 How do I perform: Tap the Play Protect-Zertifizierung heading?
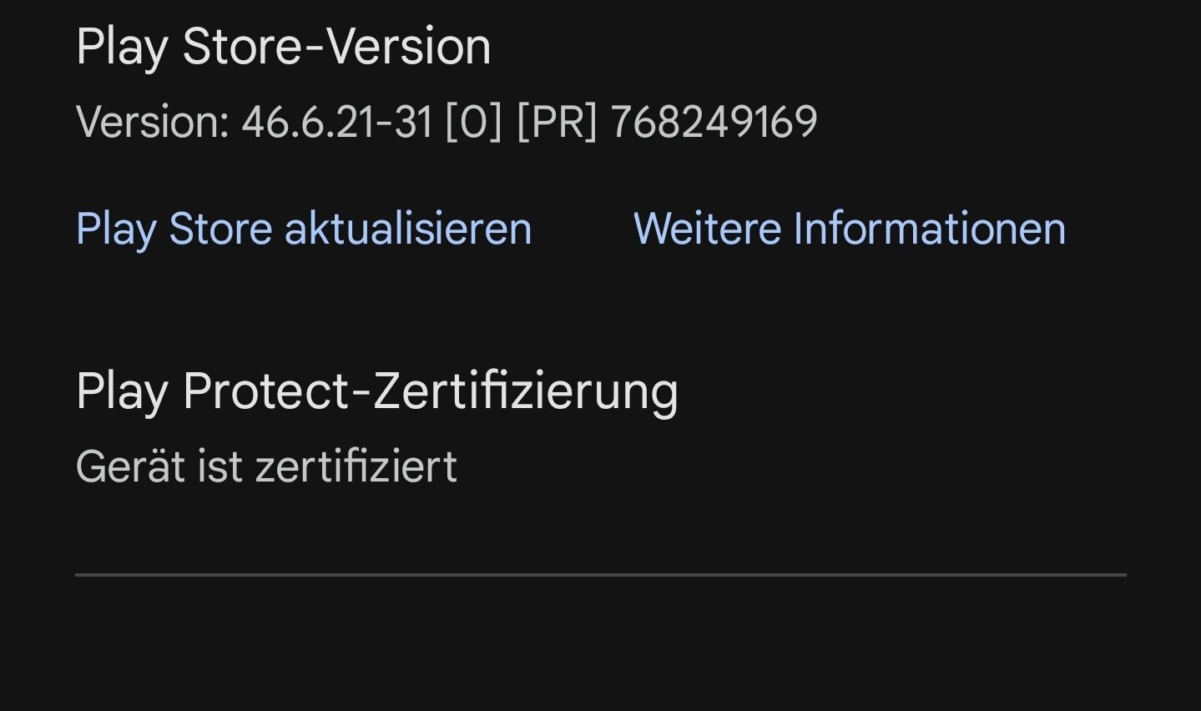pyautogui.click(x=376, y=391)
